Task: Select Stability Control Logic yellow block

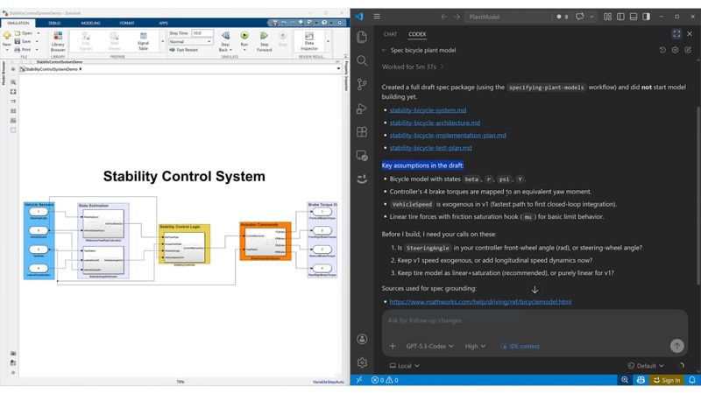Action: pyautogui.click(x=184, y=244)
